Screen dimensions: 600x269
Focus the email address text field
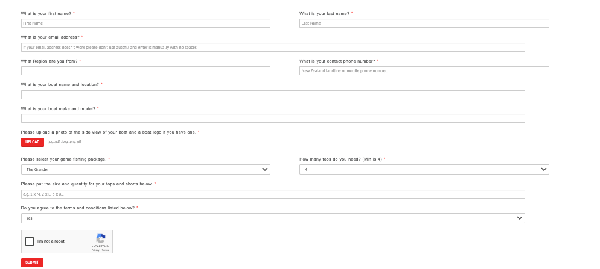[x=273, y=48]
